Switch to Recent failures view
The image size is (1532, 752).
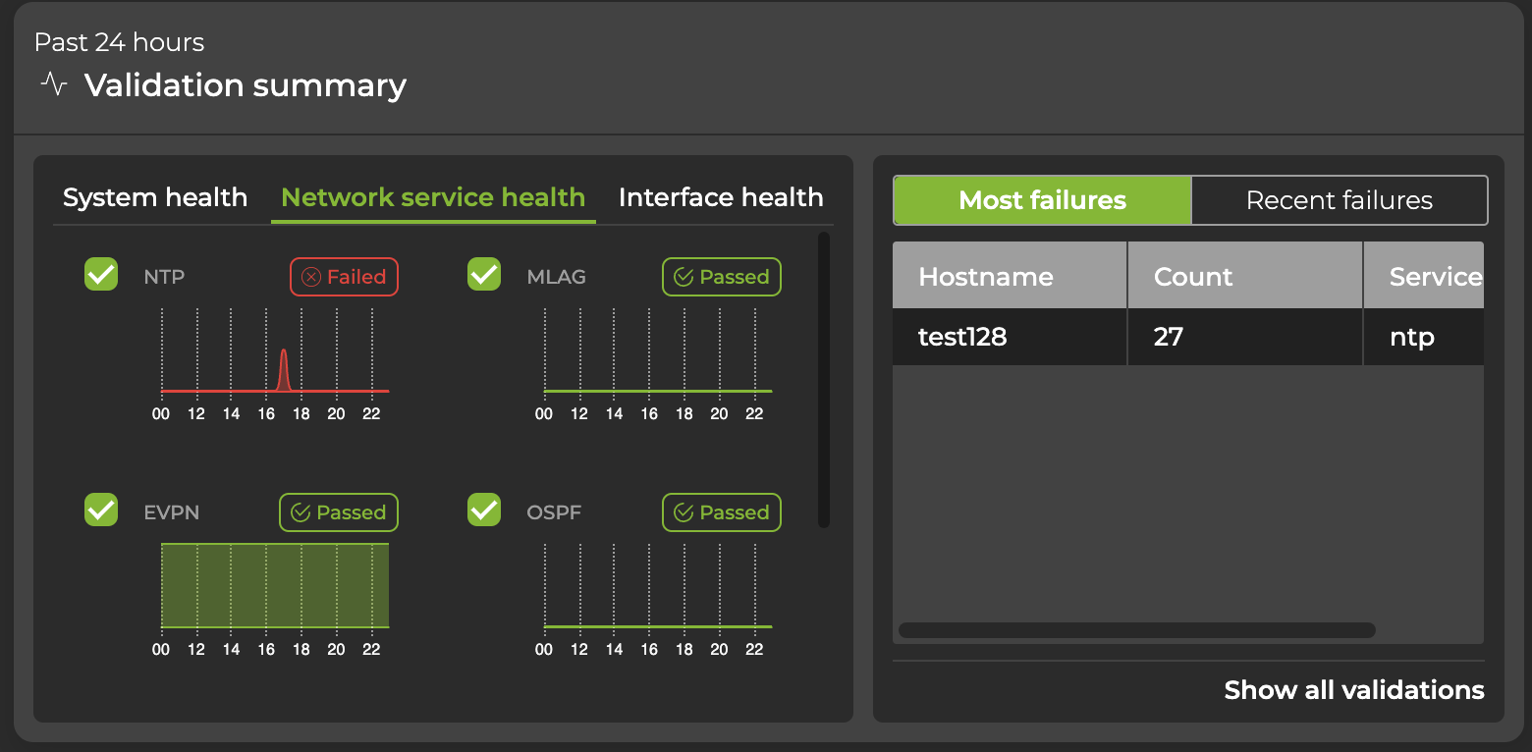coord(1339,200)
